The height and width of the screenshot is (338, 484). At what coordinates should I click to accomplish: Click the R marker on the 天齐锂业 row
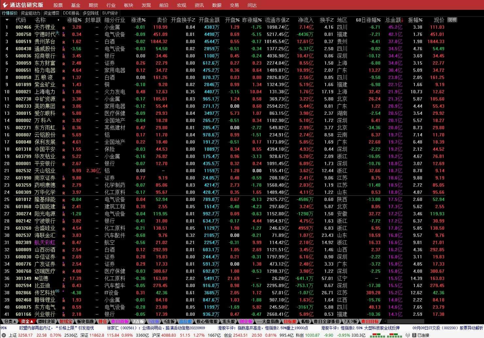coord(64,28)
